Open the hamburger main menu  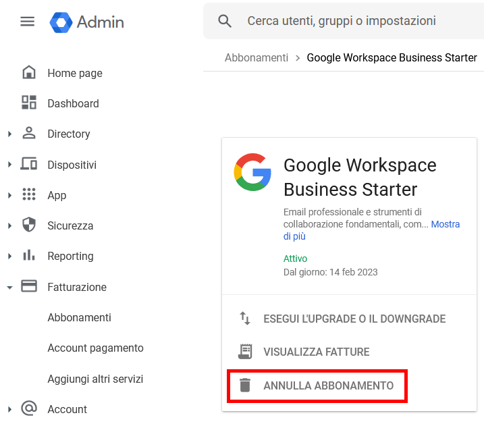pyautogui.click(x=28, y=22)
